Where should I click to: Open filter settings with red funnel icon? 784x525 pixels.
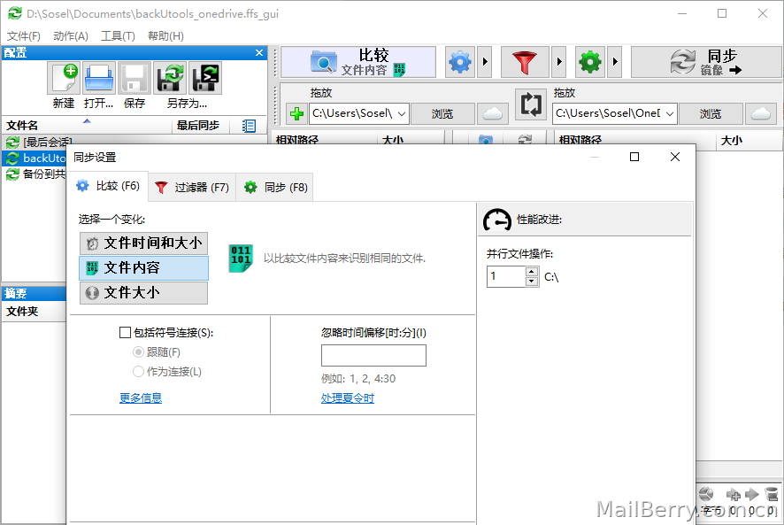click(525, 62)
